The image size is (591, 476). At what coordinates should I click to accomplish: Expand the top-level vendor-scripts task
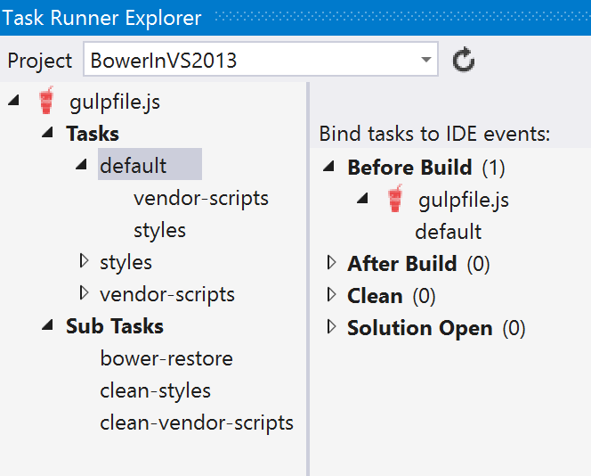click(x=84, y=293)
